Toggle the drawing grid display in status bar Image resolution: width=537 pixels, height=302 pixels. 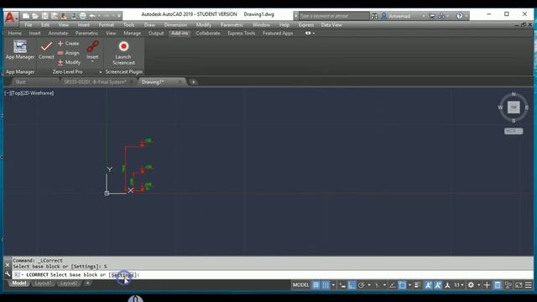315,285
